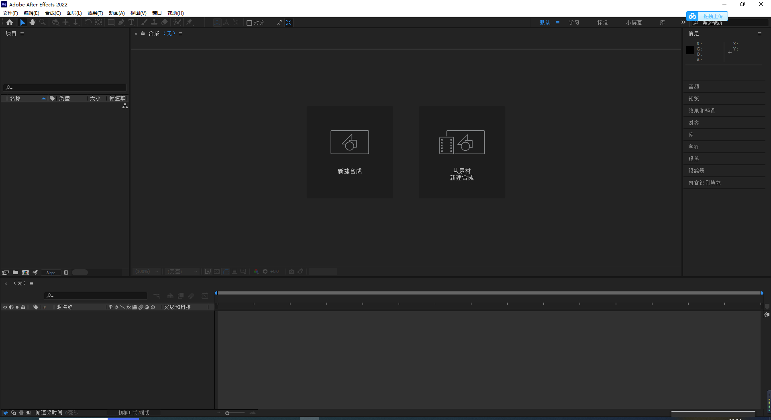
Task: Click the 8 bpc color depth button
Action: click(51, 273)
